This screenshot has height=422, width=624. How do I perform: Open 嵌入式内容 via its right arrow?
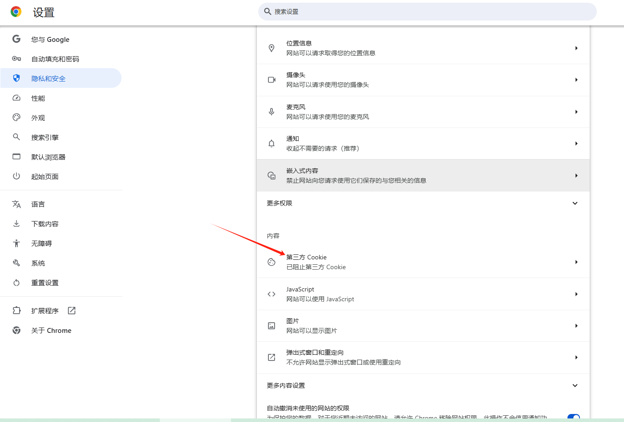pyautogui.click(x=576, y=176)
